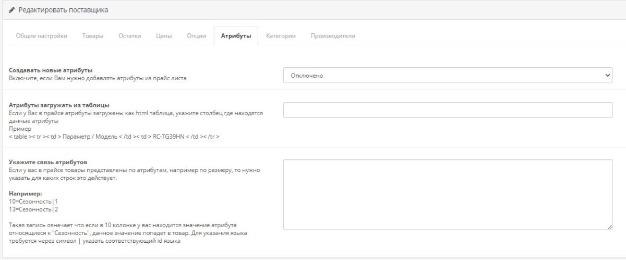The image size is (626, 260).
Task: Click inside the attribute links textarea
Action: point(448,195)
